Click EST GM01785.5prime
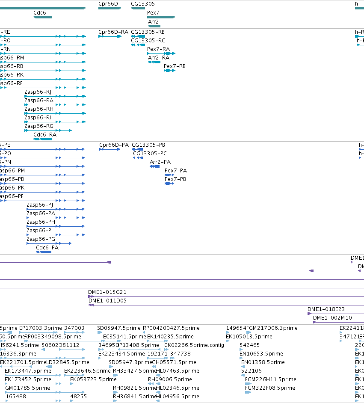Viewport: 364px width, 403px height. point(27,388)
